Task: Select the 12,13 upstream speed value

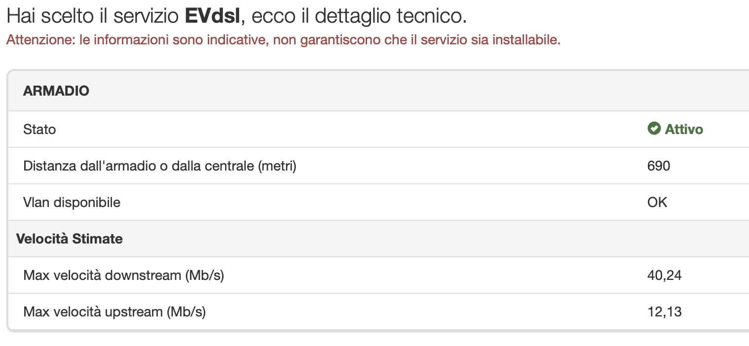Action: [664, 312]
